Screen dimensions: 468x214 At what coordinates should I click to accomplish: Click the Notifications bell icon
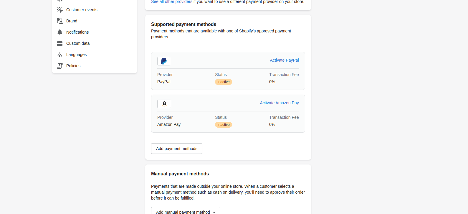pyautogui.click(x=60, y=32)
